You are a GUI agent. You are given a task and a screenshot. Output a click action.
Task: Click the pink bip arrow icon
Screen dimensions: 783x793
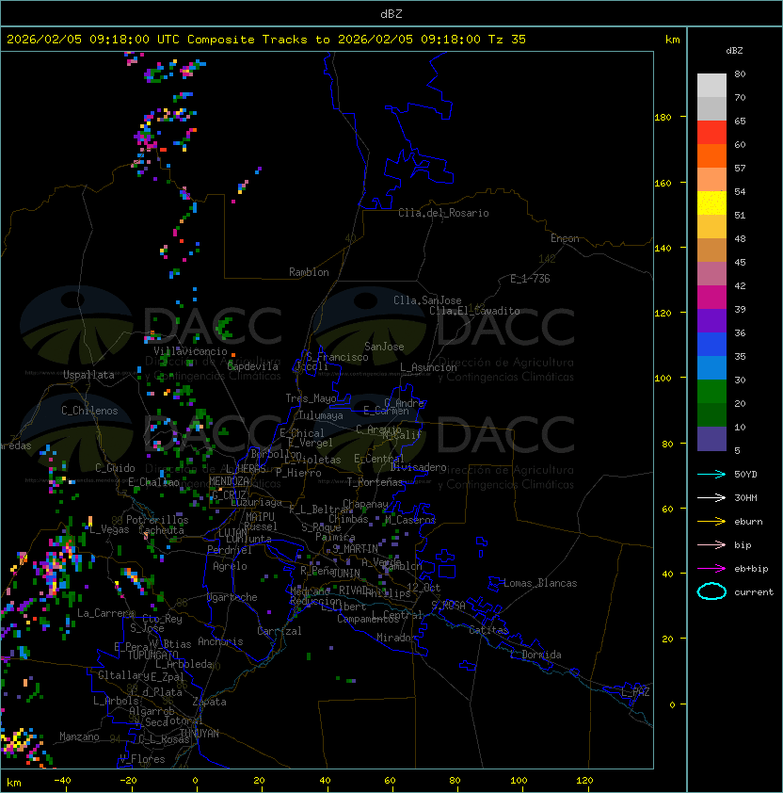pos(711,544)
